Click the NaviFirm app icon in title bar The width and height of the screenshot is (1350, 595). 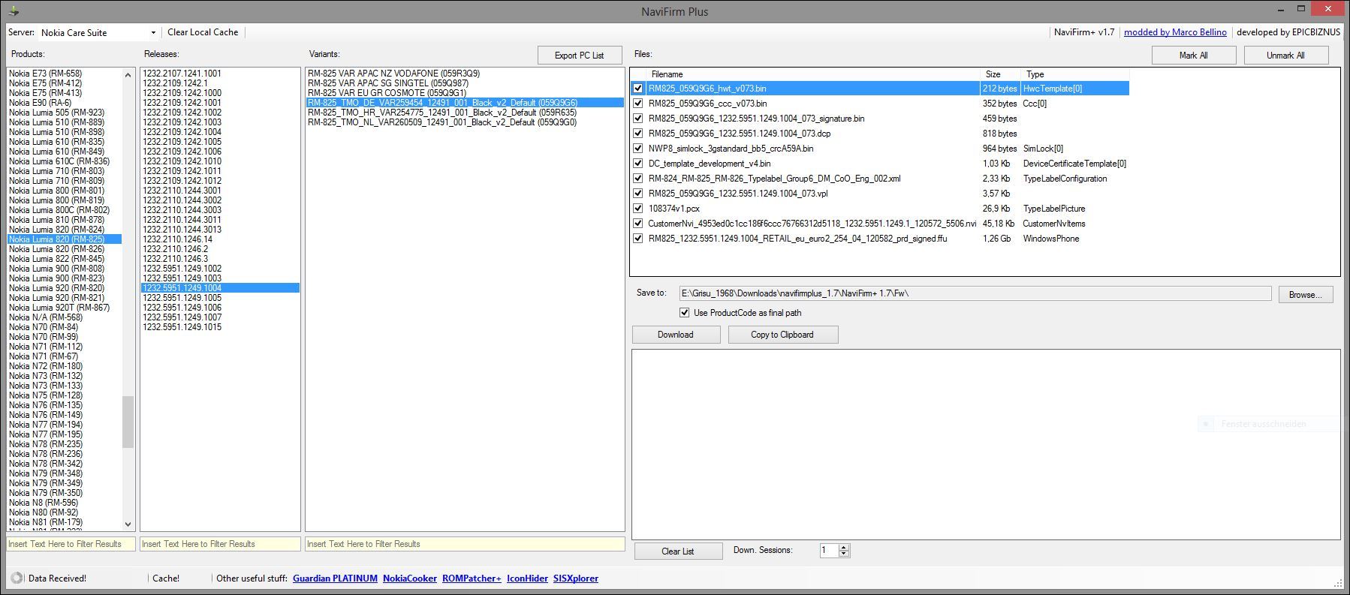tap(15, 11)
